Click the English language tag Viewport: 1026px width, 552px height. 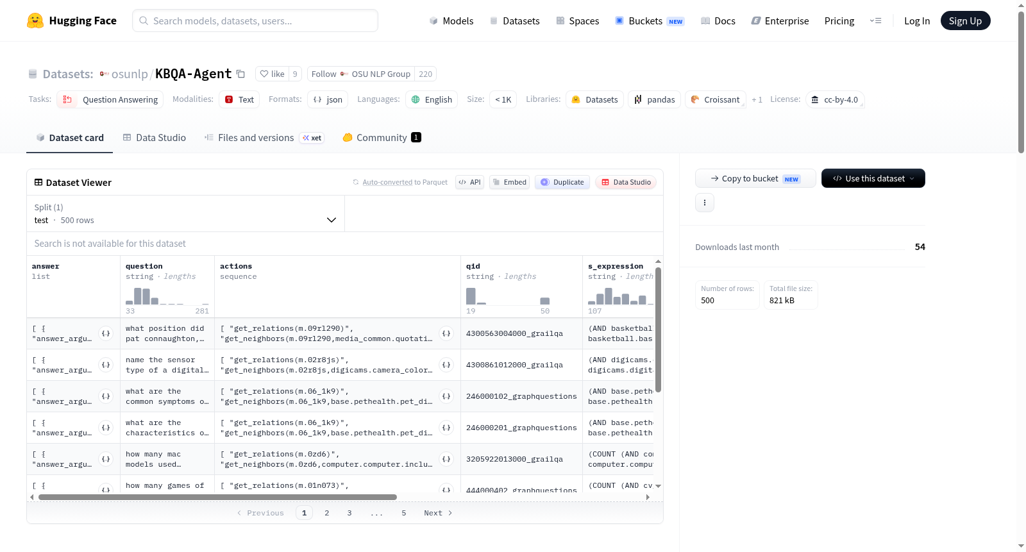432,99
